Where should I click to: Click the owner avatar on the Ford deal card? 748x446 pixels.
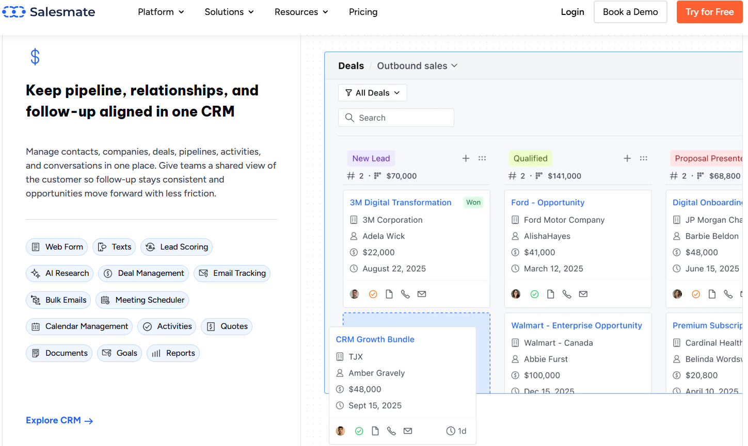click(x=516, y=294)
